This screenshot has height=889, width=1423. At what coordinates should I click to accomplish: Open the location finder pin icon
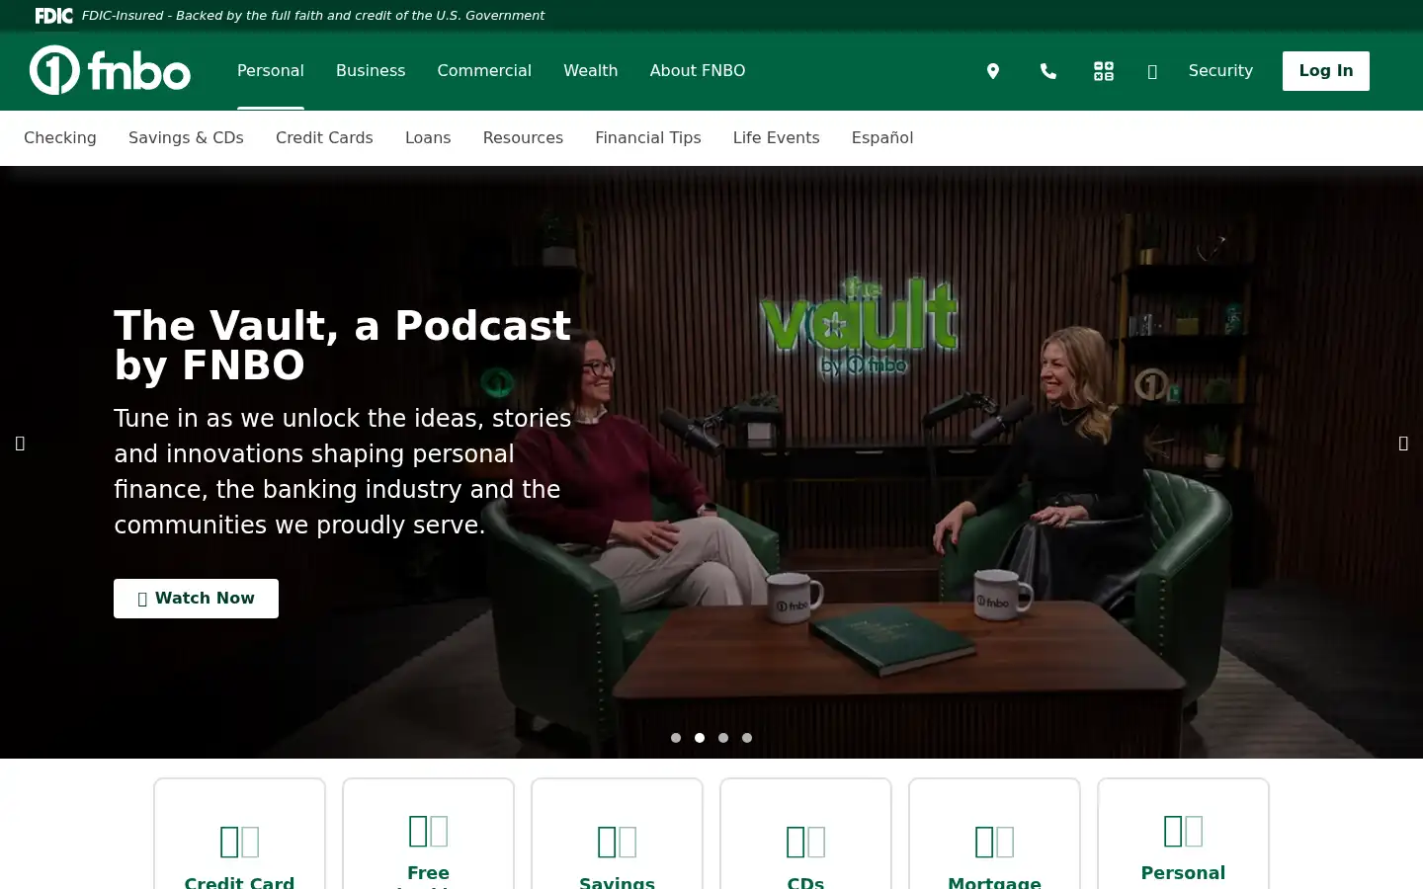pos(993,71)
